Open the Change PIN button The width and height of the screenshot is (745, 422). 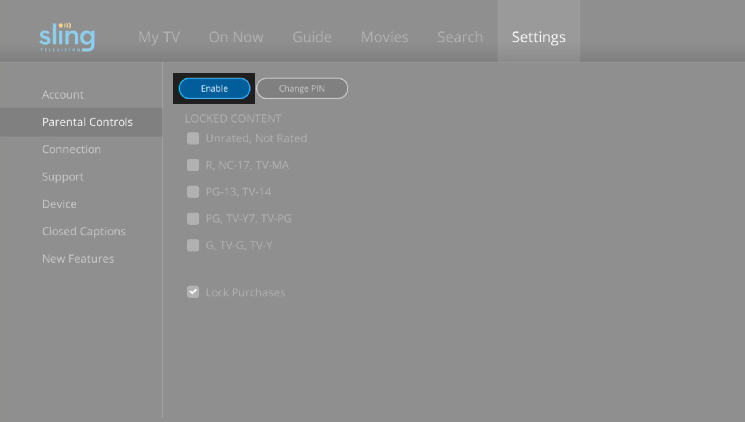[302, 88]
